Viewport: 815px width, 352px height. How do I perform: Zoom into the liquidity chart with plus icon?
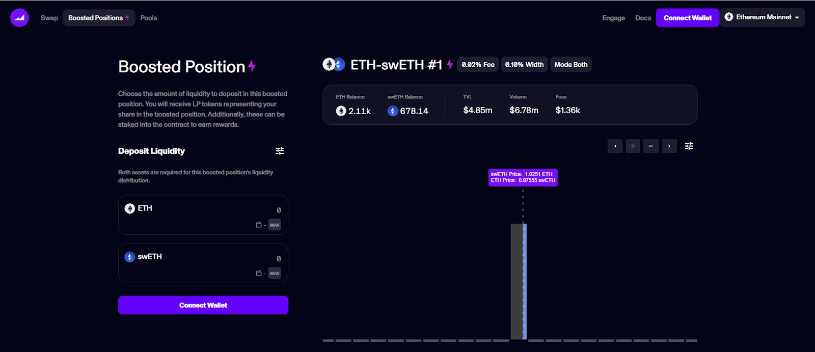coord(632,146)
